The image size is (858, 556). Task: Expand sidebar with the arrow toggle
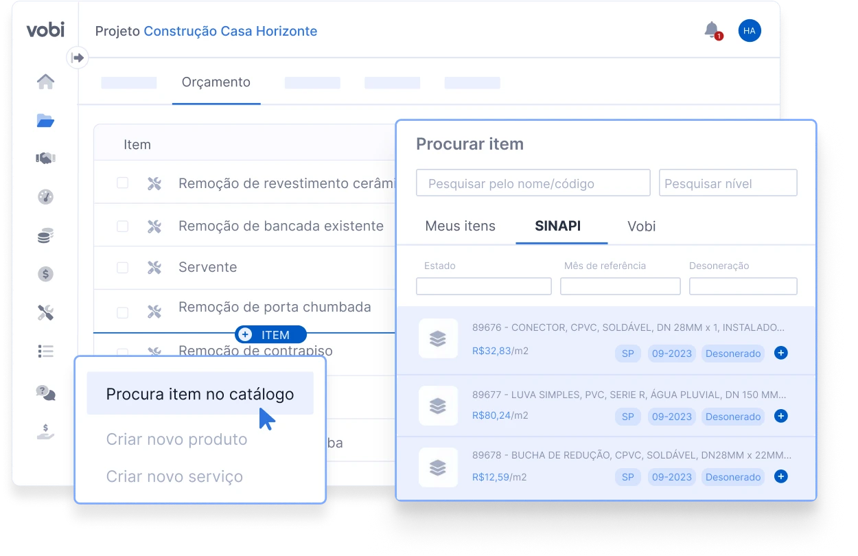78,58
